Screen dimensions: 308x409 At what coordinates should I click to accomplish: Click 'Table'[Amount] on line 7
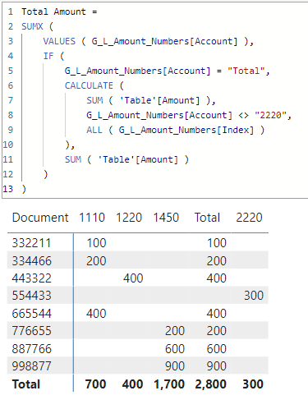pos(159,100)
